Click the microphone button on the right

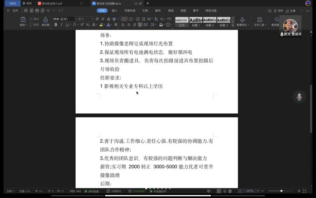[x=299, y=97]
